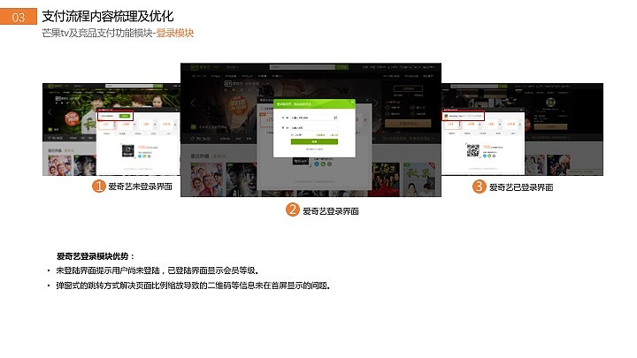Click the QR code in the right screenshot

tap(473, 150)
